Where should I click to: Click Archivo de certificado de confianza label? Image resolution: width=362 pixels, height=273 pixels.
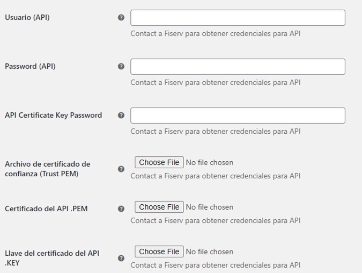pyautogui.click(x=47, y=169)
